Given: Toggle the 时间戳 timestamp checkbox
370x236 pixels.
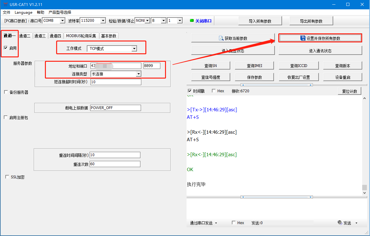Looking at the screenshot, I should (190, 91).
